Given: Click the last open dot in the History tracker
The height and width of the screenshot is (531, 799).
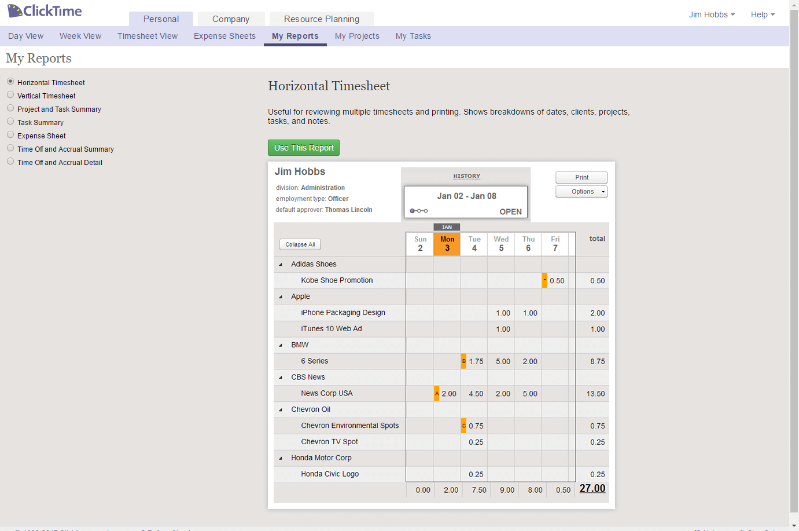Looking at the screenshot, I should (426, 211).
